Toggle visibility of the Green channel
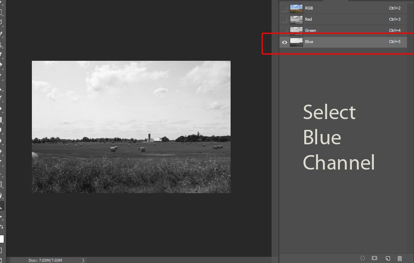Viewport: 414px width, 263px height. point(284,30)
